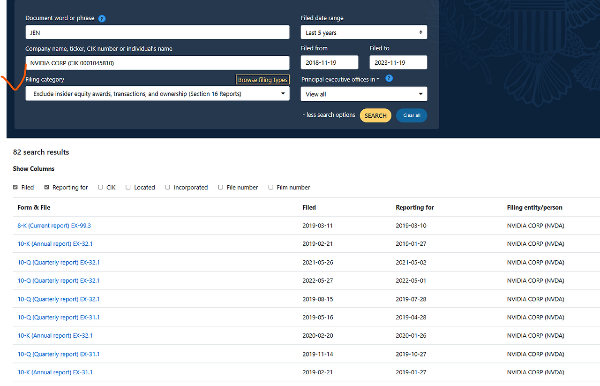Check the File number column box

click(220, 187)
